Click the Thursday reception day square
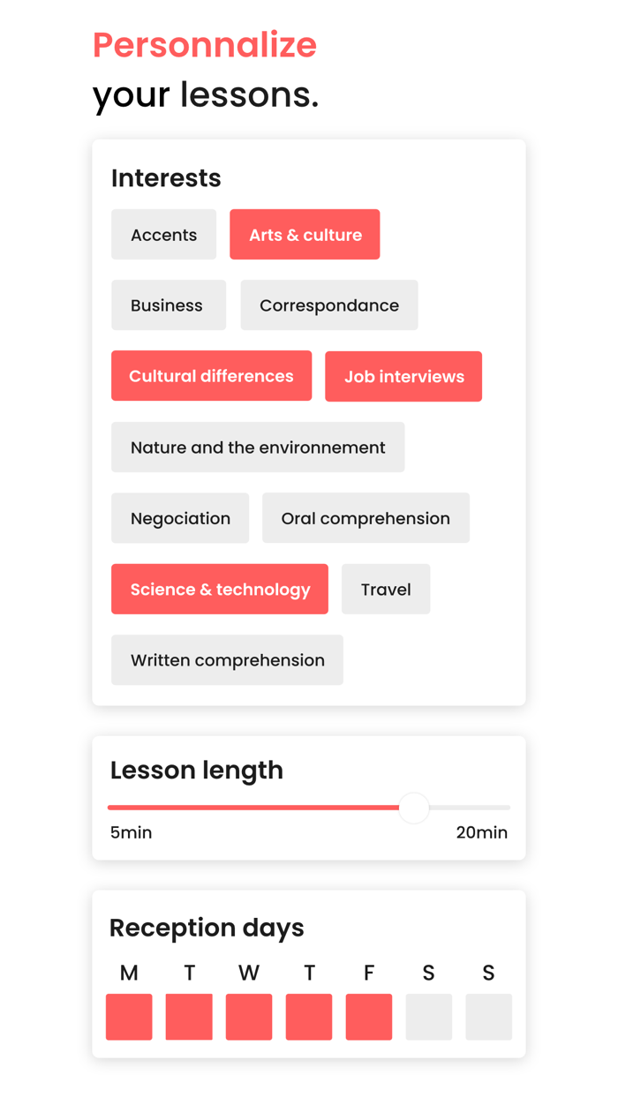The width and height of the screenshot is (618, 1098). click(309, 1017)
